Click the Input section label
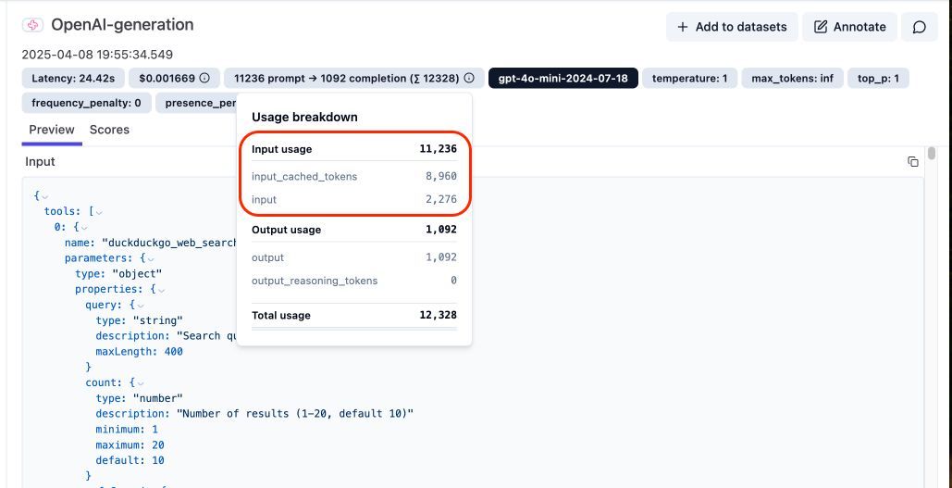 coord(40,162)
